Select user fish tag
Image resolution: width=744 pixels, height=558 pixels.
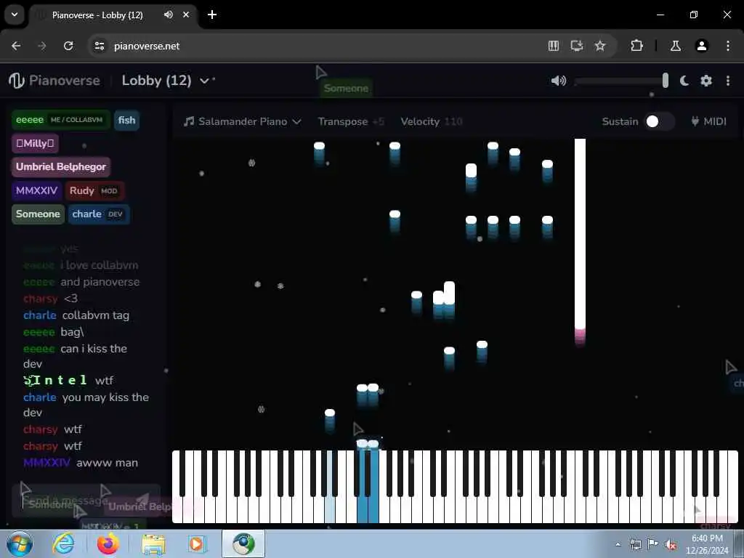[126, 120]
